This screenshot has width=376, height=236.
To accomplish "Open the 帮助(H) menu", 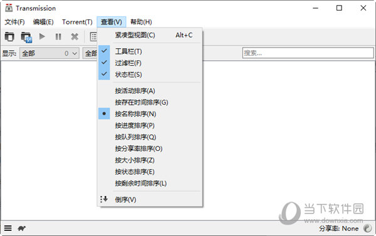I will 141,22.
